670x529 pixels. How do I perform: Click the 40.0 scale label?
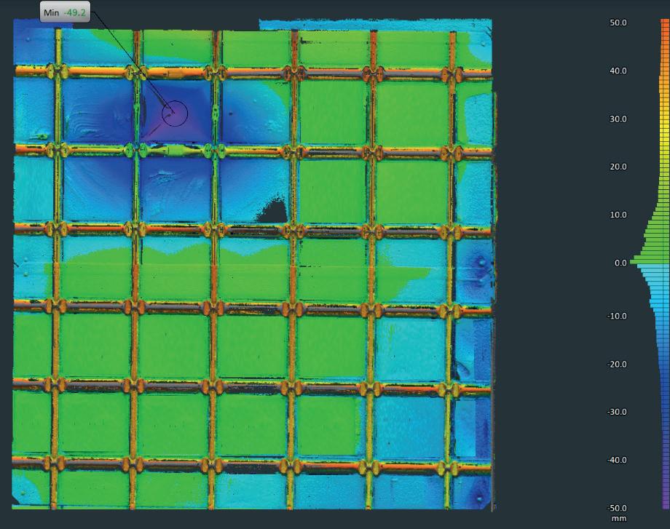point(618,71)
